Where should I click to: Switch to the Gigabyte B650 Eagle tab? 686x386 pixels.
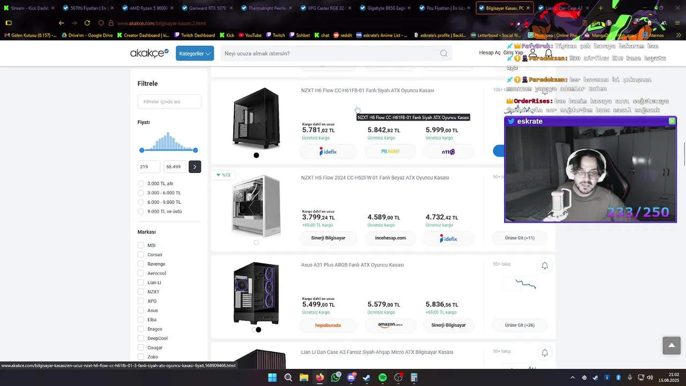click(x=385, y=8)
